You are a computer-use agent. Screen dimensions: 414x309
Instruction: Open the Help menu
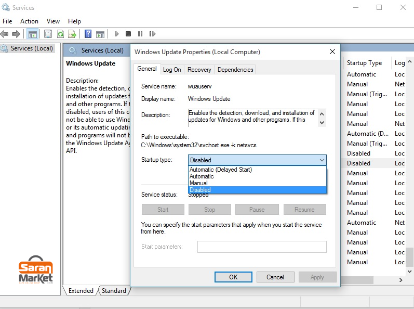click(x=74, y=21)
